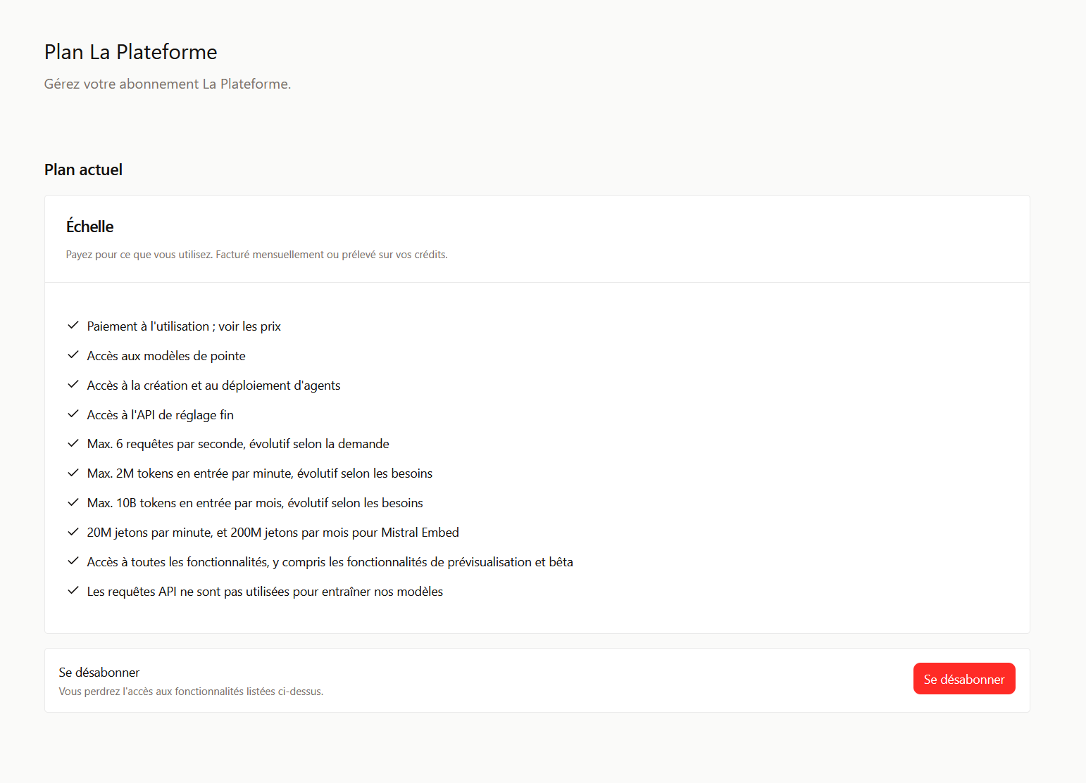Click checkmark for 6 requêtes par seconde
This screenshot has width=1086, height=783.
(73, 443)
